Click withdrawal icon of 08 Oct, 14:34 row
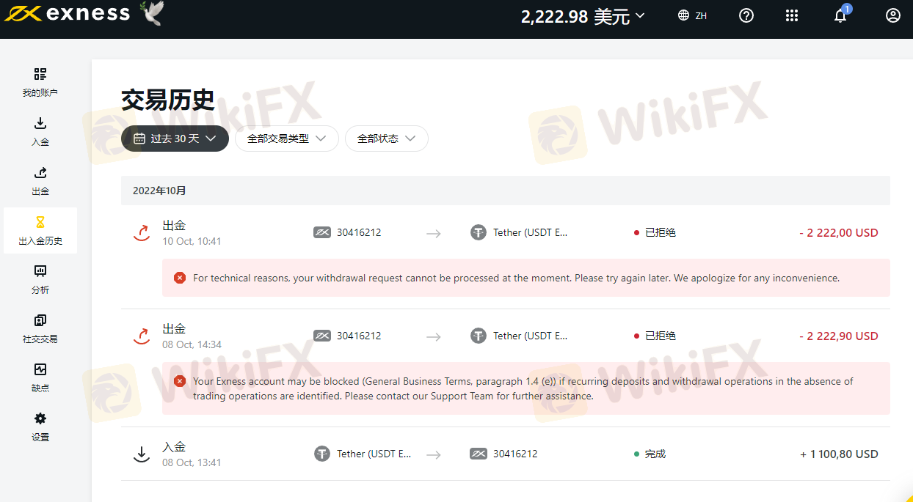The image size is (913, 502). pos(141,336)
